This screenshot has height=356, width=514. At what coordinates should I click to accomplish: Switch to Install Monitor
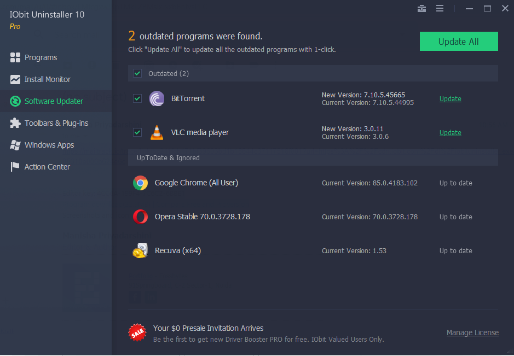tap(47, 79)
